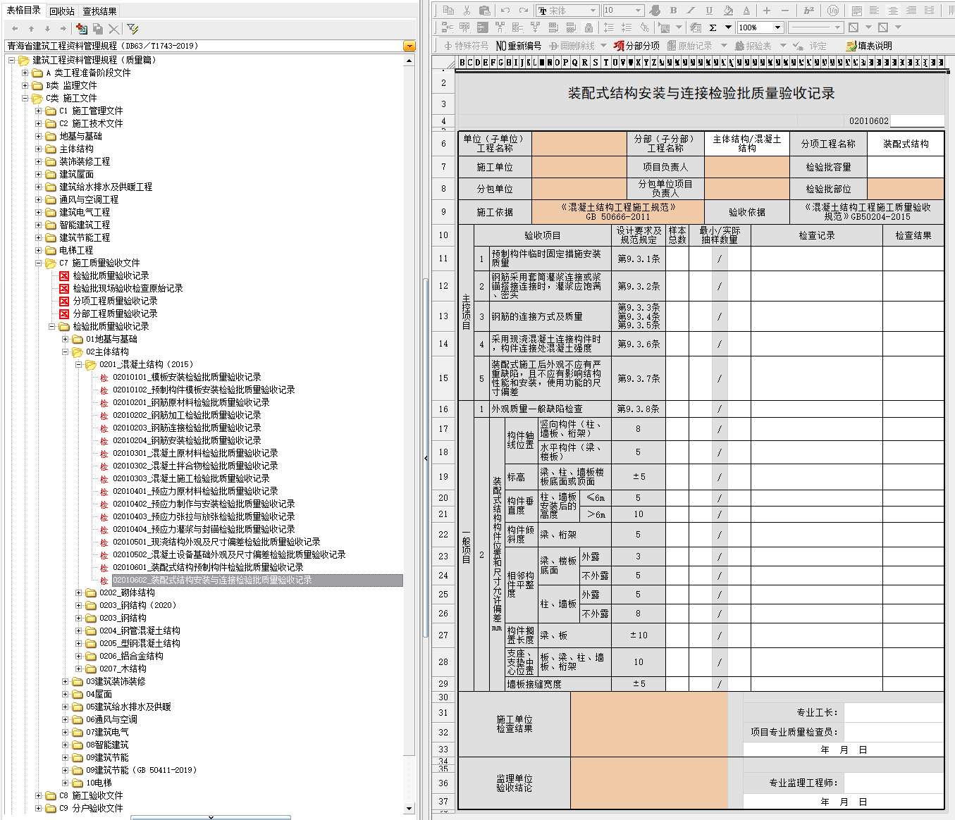Toggle left text alignment

click(x=874, y=11)
